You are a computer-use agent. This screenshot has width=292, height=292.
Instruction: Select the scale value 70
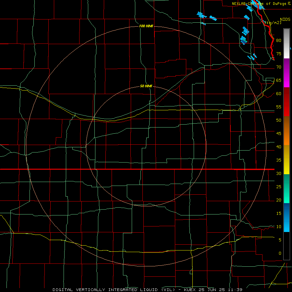tap(279, 67)
